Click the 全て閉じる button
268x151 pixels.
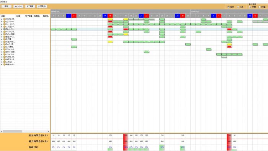point(42,7)
